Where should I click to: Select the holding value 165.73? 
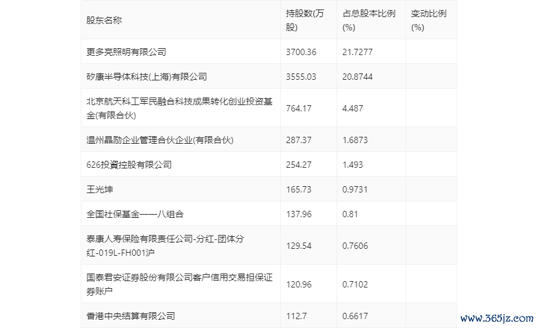click(299, 189)
